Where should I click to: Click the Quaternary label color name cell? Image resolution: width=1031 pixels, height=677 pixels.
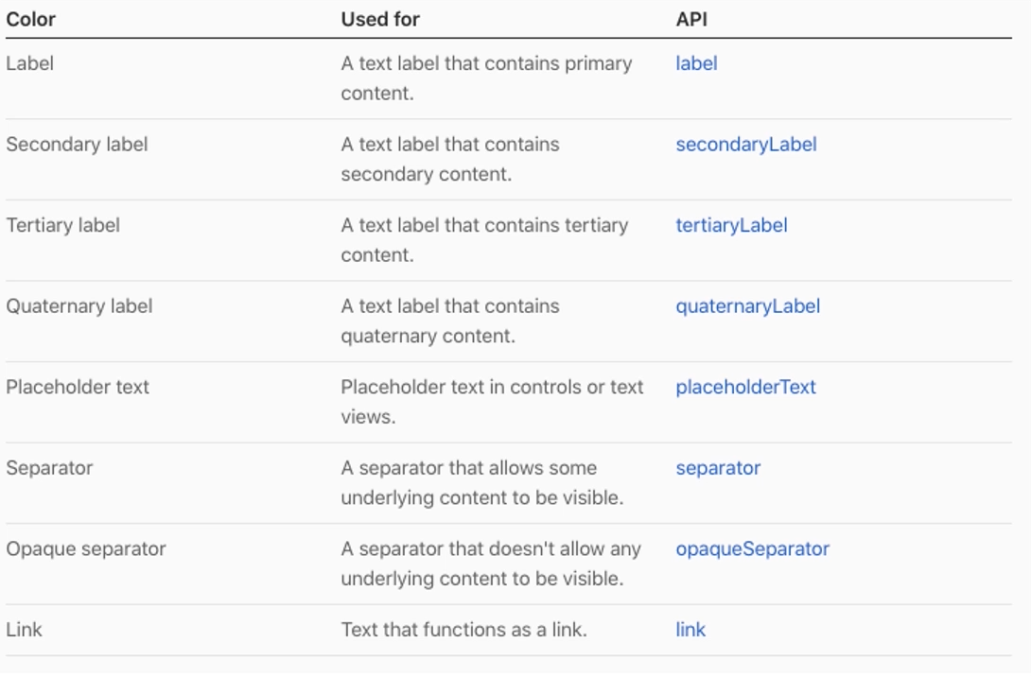(79, 306)
